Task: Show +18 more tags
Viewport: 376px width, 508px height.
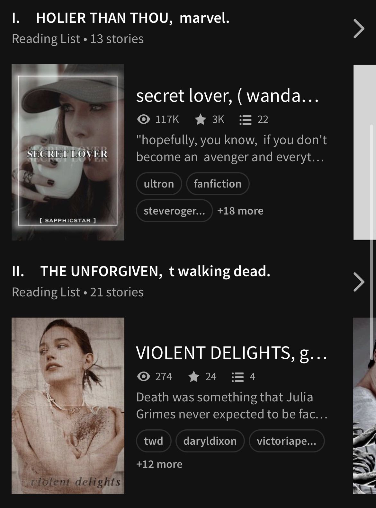Action: click(240, 211)
